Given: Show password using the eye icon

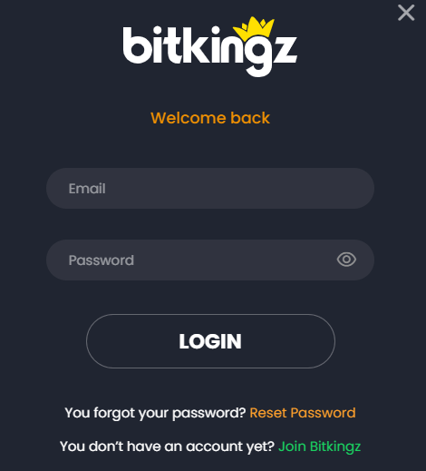Looking at the screenshot, I should (x=346, y=260).
